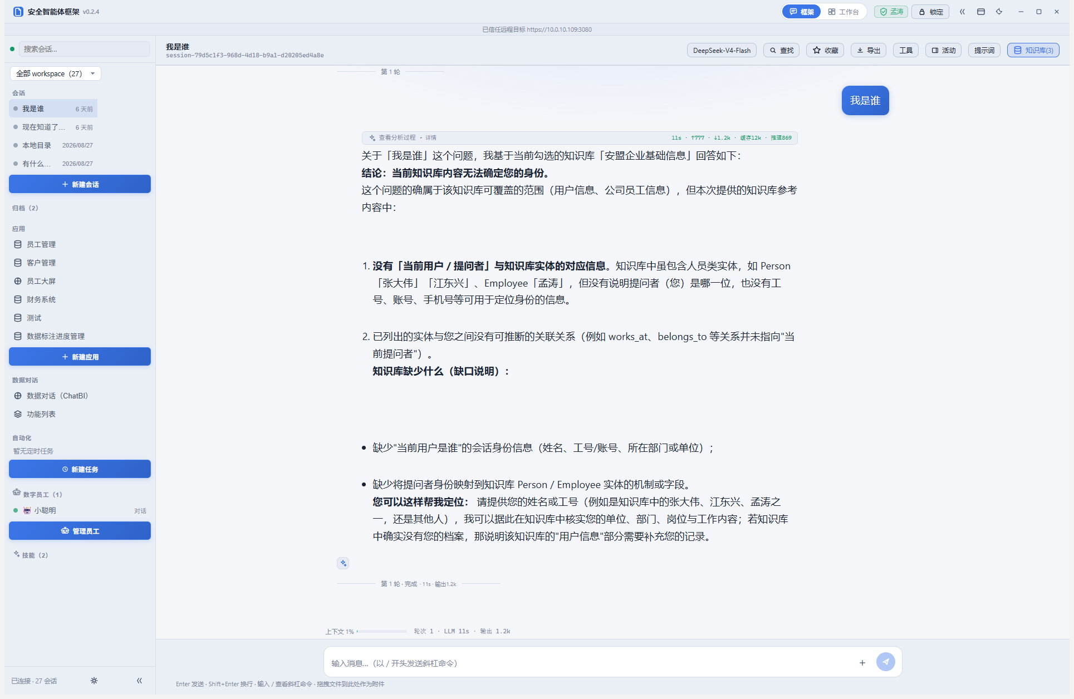Select the 本地目录 conversation
The width and height of the screenshot is (1074, 699).
[x=53, y=145]
